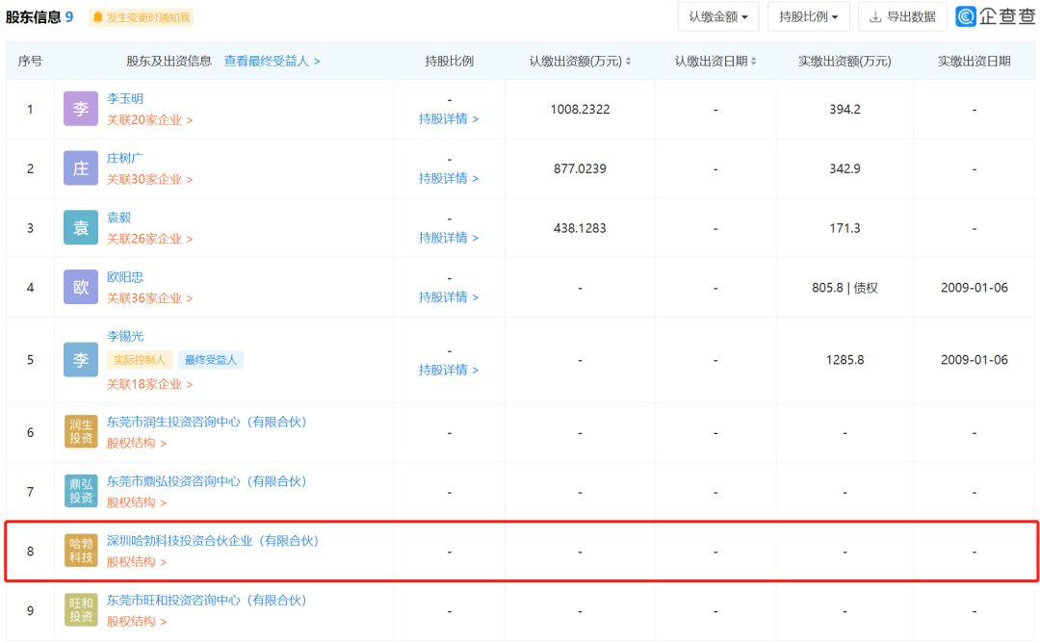This screenshot has height=643, width=1040.
Task: Open 股权结构 under 润生投资咨询中心
Action: tap(137, 443)
